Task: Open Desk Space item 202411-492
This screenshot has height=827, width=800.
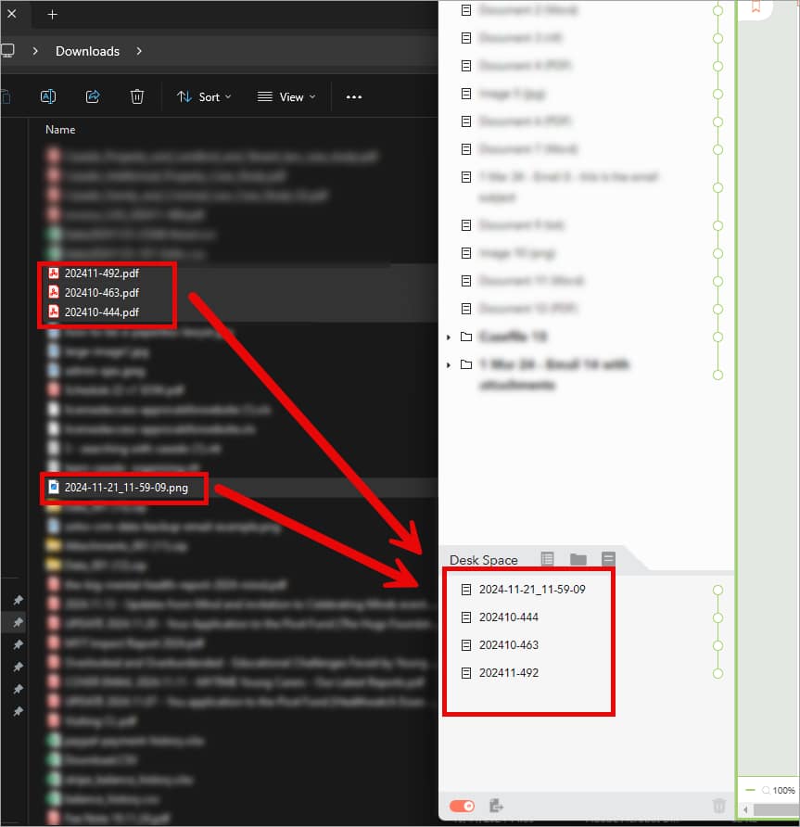Action: 509,673
